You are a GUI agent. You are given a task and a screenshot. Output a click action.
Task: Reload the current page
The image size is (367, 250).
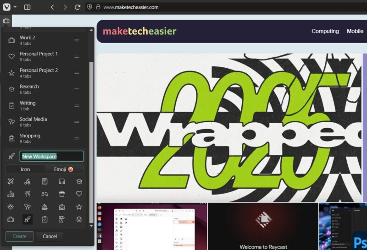point(78,7)
